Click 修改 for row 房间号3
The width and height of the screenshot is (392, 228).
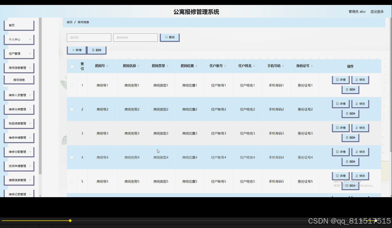(x=360, y=128)
